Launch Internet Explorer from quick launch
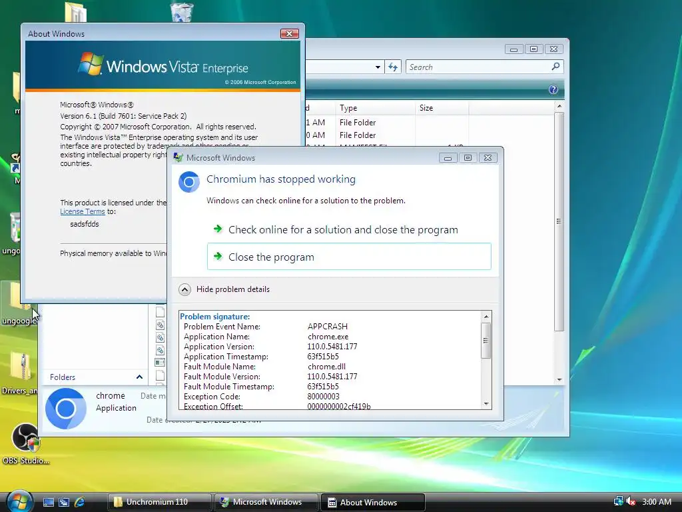This screenshot has width=682, height=512. [x=80, y=503]
